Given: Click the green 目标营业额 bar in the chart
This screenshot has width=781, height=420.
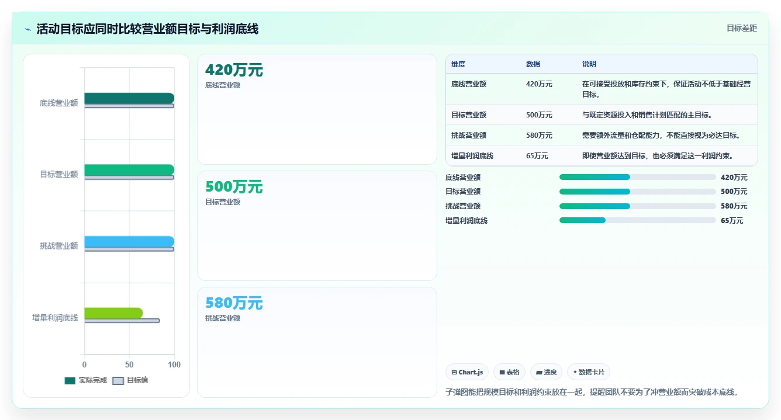Looking at the screenshot, I should click(x=129, y=170).
